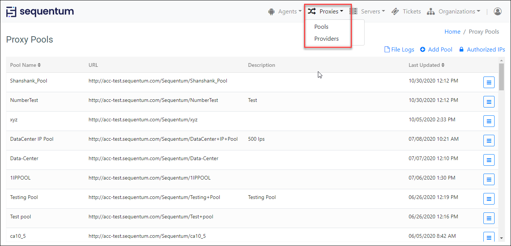Screen dimensions: 511x246
Task: Open action menu for Shanshank_Pool row
Action: pos(489,82)
